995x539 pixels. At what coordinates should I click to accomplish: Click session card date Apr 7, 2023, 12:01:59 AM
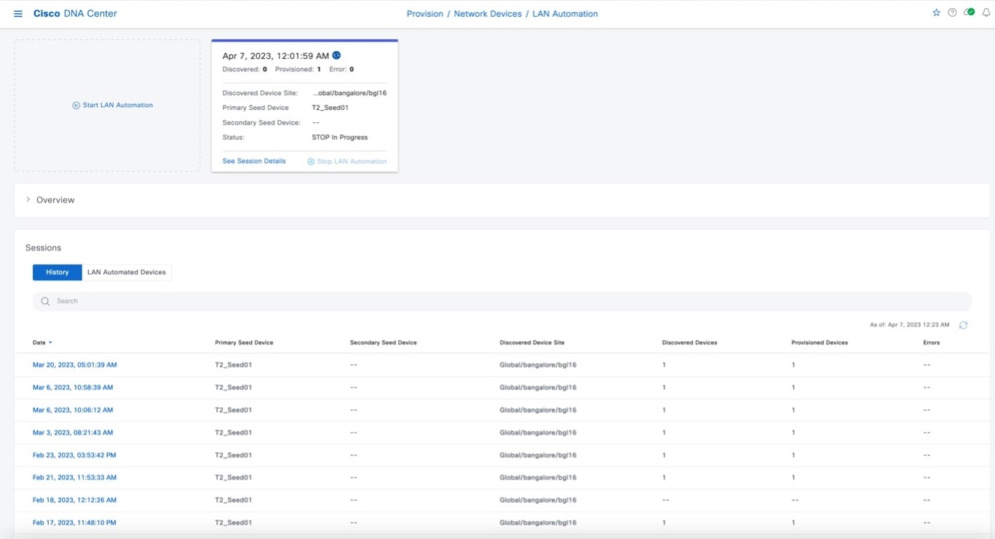[x=276, y=55]
